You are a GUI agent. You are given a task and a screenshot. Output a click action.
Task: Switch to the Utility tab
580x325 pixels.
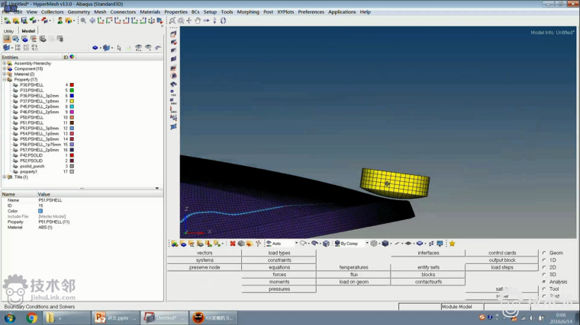point(8,31)
